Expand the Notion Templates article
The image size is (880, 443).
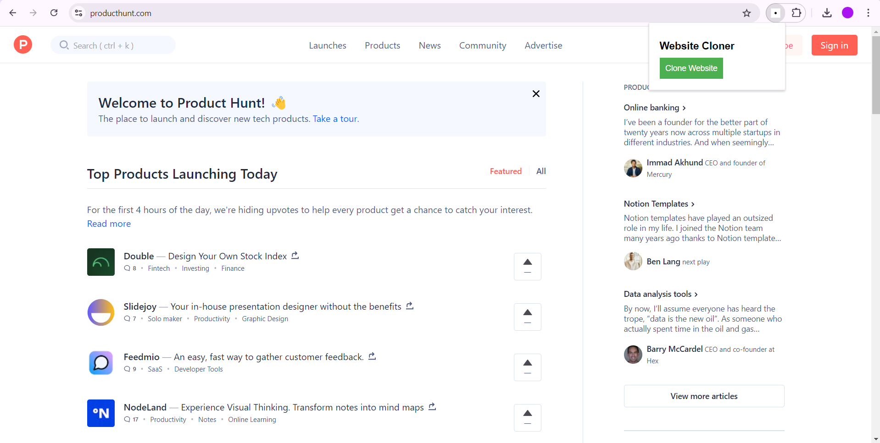(x=659, y=204)
